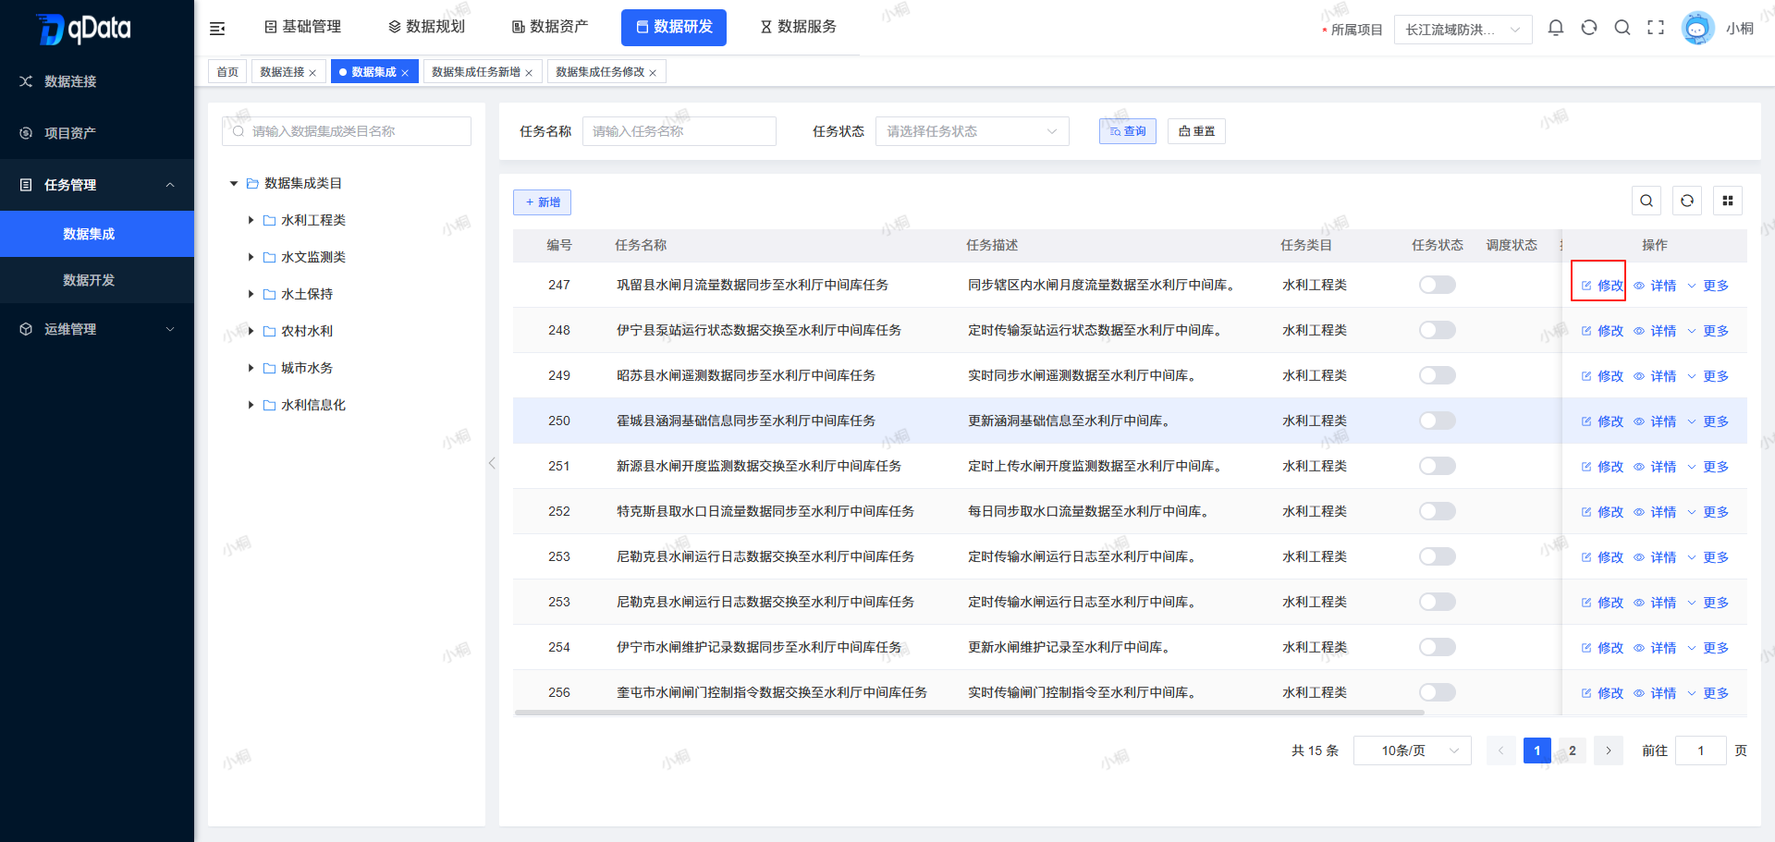The height and width of the screenshot is (842, 1775).
Task: Click the 查询 button
Action: tap(1128, 131)
